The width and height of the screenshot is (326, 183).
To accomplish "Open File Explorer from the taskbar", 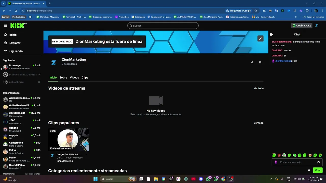I will click(156, 179).
